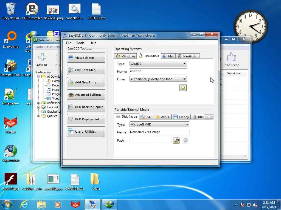Click the browse for path binoculars icon
This screenshot has width=281, height=210.
[176, 141]
